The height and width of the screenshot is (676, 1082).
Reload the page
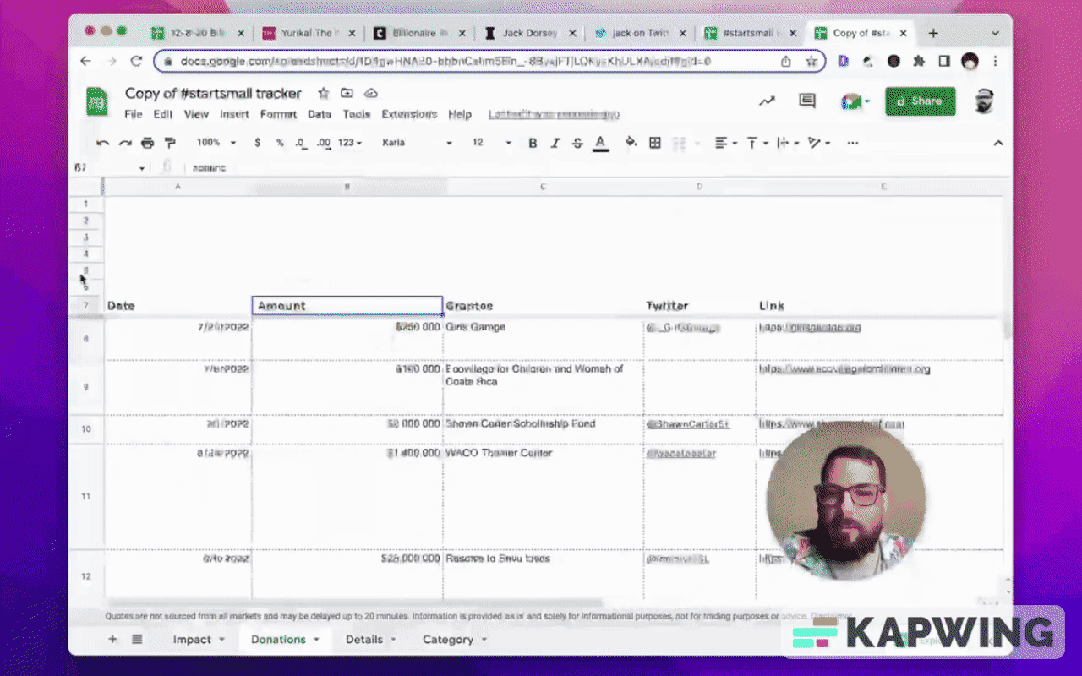tap(136, 61)
